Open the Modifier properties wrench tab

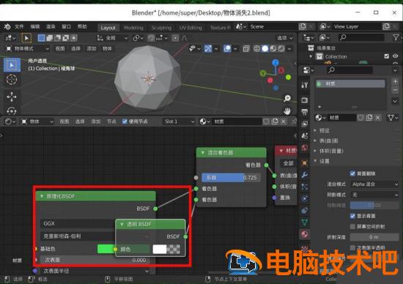[305, 175]
